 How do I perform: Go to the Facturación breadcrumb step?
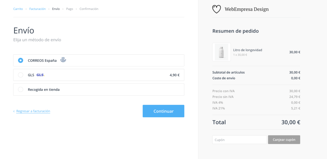pyautogui.click(x=38, y=9)
